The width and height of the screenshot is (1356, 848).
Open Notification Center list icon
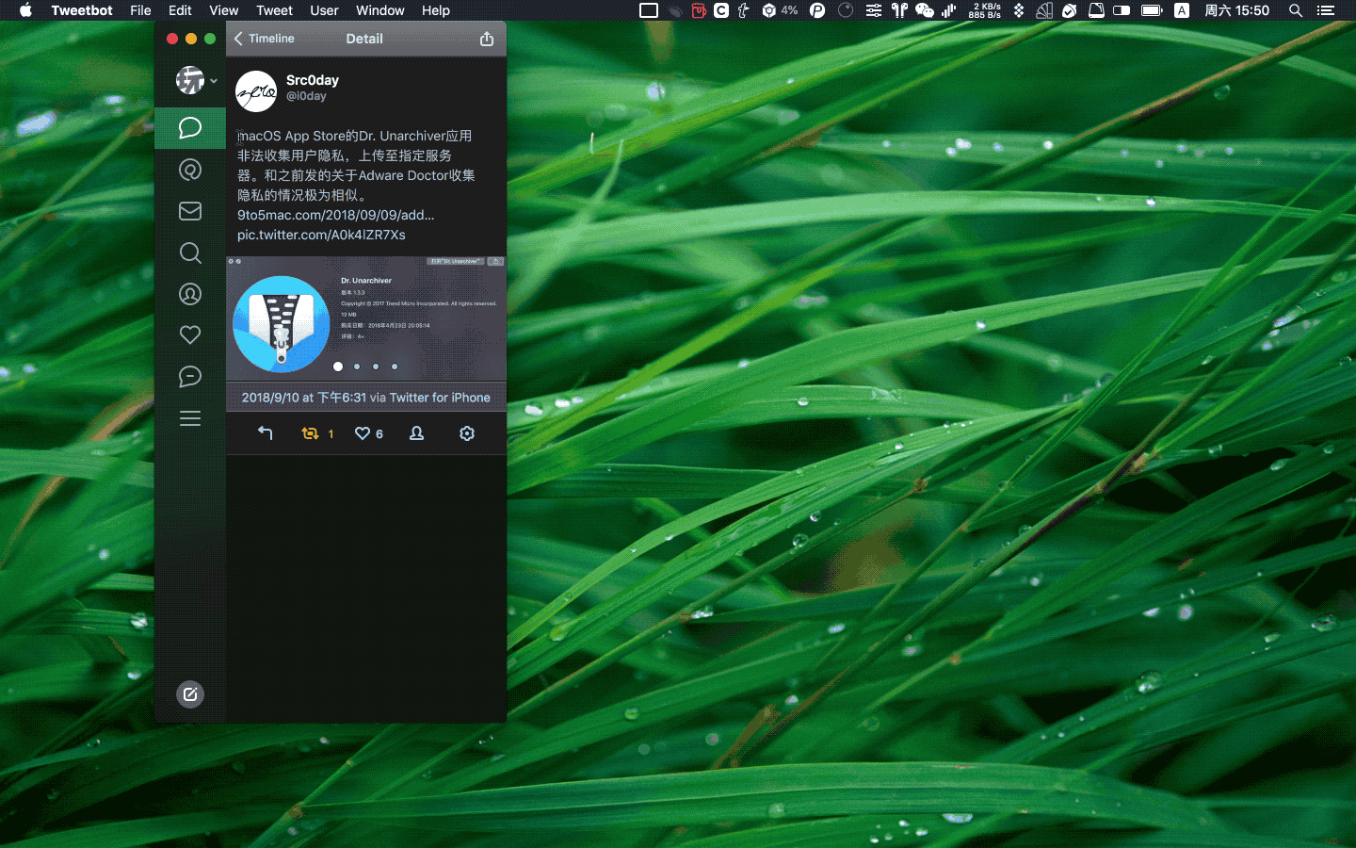[1326, 10]
